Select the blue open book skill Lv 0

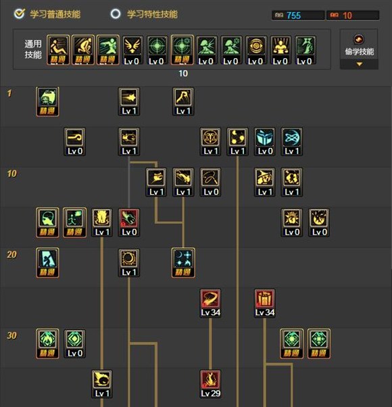[x=265, y=141]
